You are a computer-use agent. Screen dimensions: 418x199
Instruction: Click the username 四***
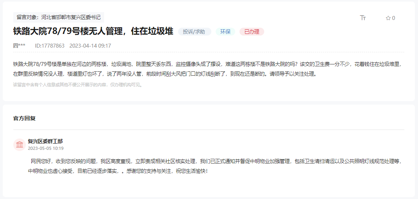19,46
